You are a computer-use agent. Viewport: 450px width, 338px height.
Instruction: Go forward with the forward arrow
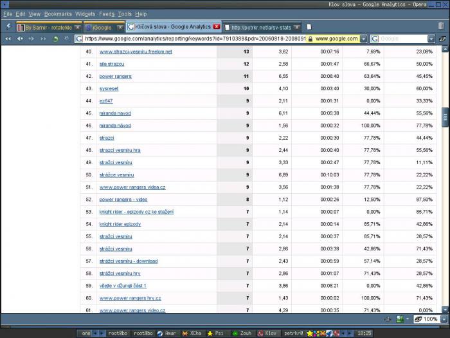32,39
